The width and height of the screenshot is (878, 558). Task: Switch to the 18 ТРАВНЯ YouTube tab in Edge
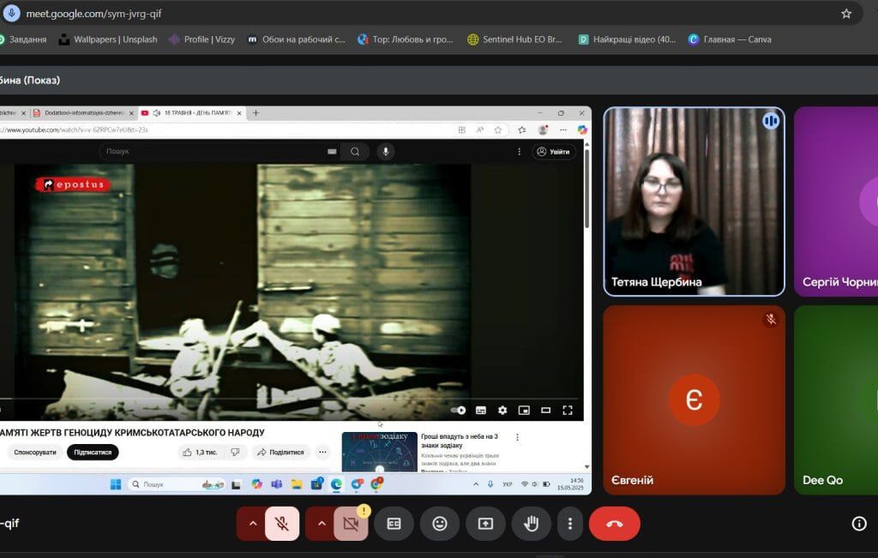point(192,113)
